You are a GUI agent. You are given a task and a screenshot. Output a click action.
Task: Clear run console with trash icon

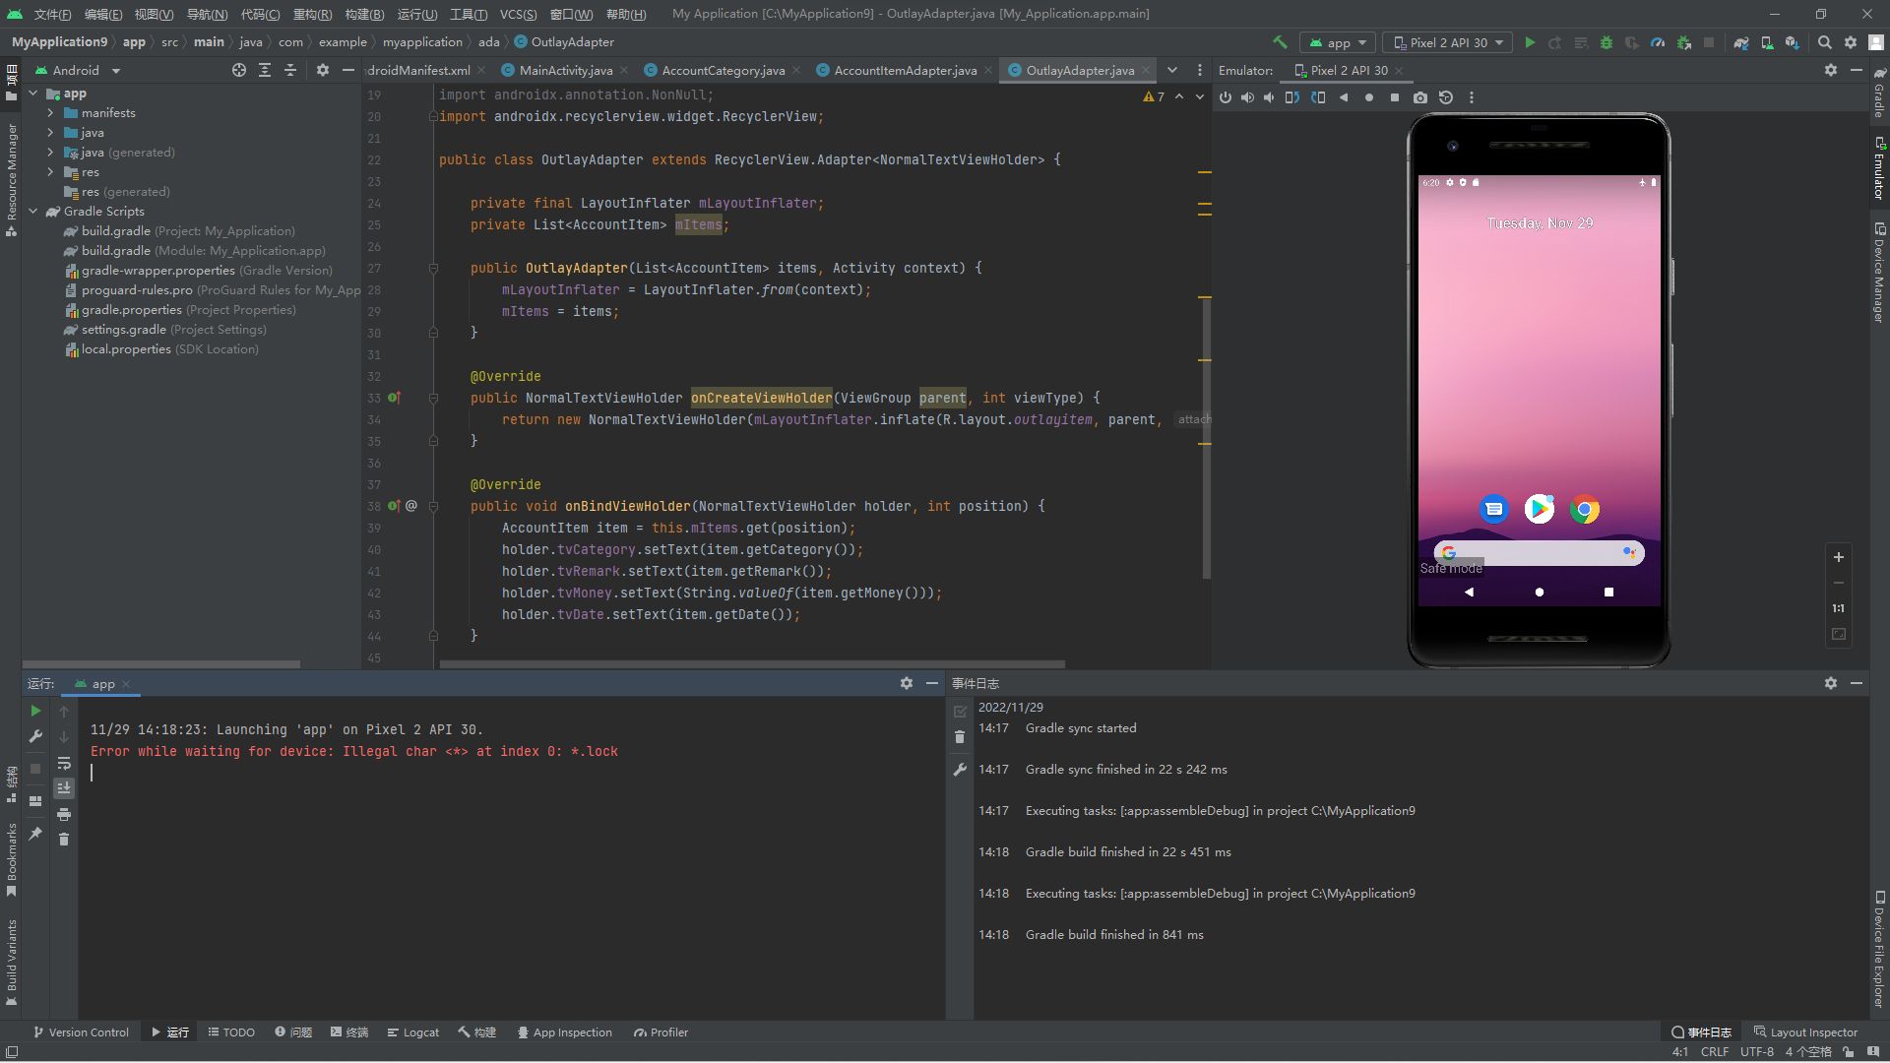(x=64, y=839)
